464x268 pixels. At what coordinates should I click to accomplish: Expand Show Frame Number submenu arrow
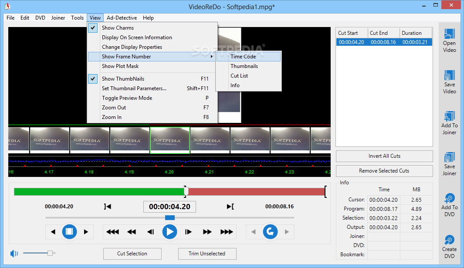point(212,57)
